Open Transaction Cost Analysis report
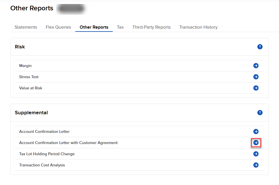 42,165
